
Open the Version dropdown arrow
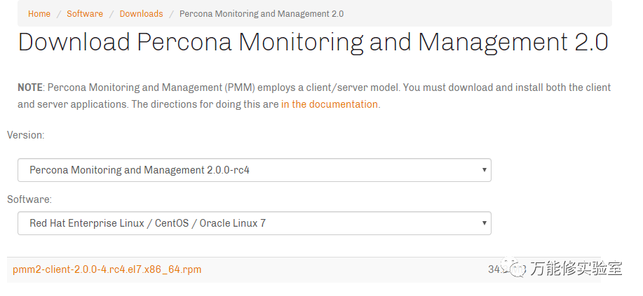click(x=484, y=170)
